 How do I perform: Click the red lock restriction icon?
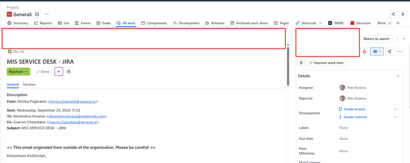point(364,52)
